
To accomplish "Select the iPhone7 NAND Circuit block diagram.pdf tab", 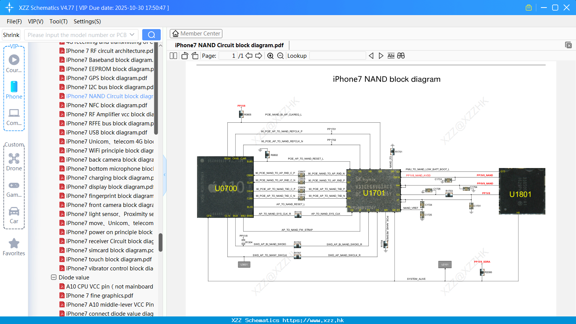I will coord(229,45).
